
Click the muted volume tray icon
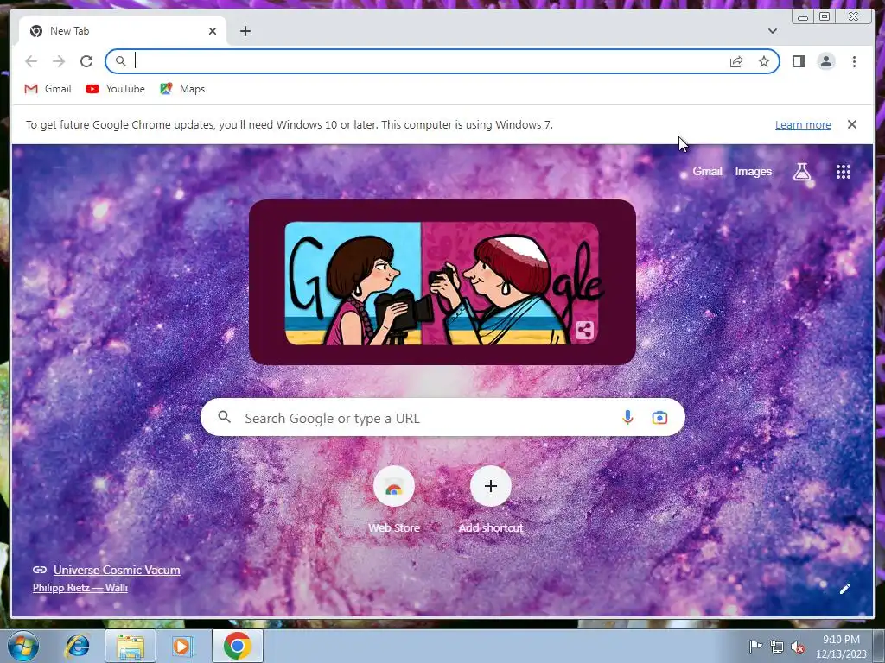point(798,647)
